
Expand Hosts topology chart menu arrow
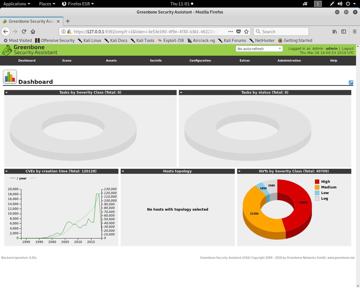tap(123, 171)
